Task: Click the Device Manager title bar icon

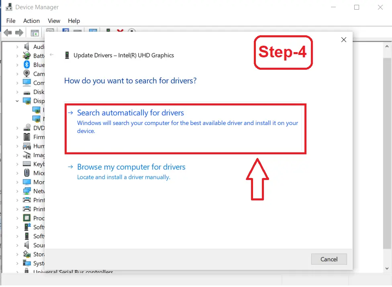Action: (x=9, y=7)
